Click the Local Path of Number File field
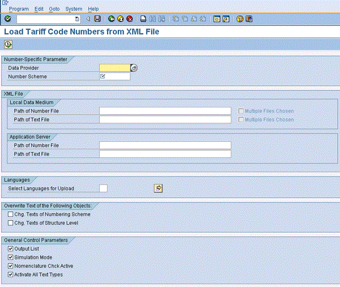The height and width of the screenshot is (287, 340). 165,111
